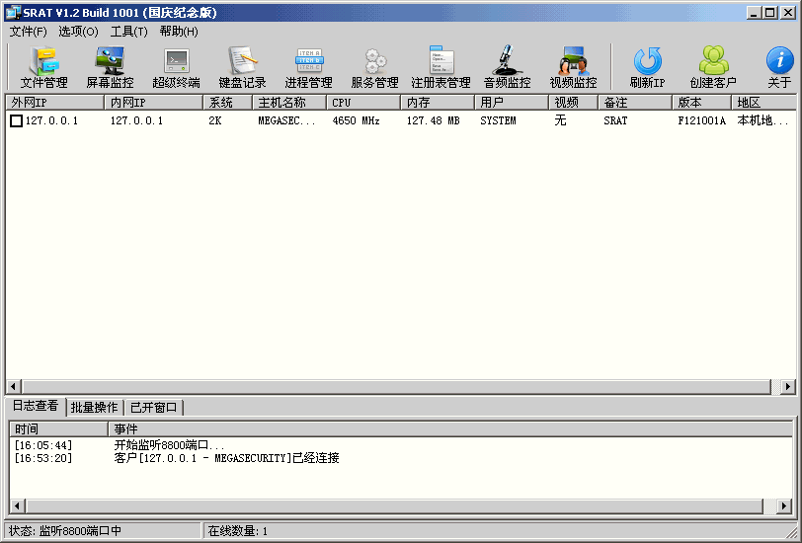The height and width of the screenshot is (543, 802).
Task: Open the 工具(T) menu
Action: pyautogui.click(x=128, y=32)
